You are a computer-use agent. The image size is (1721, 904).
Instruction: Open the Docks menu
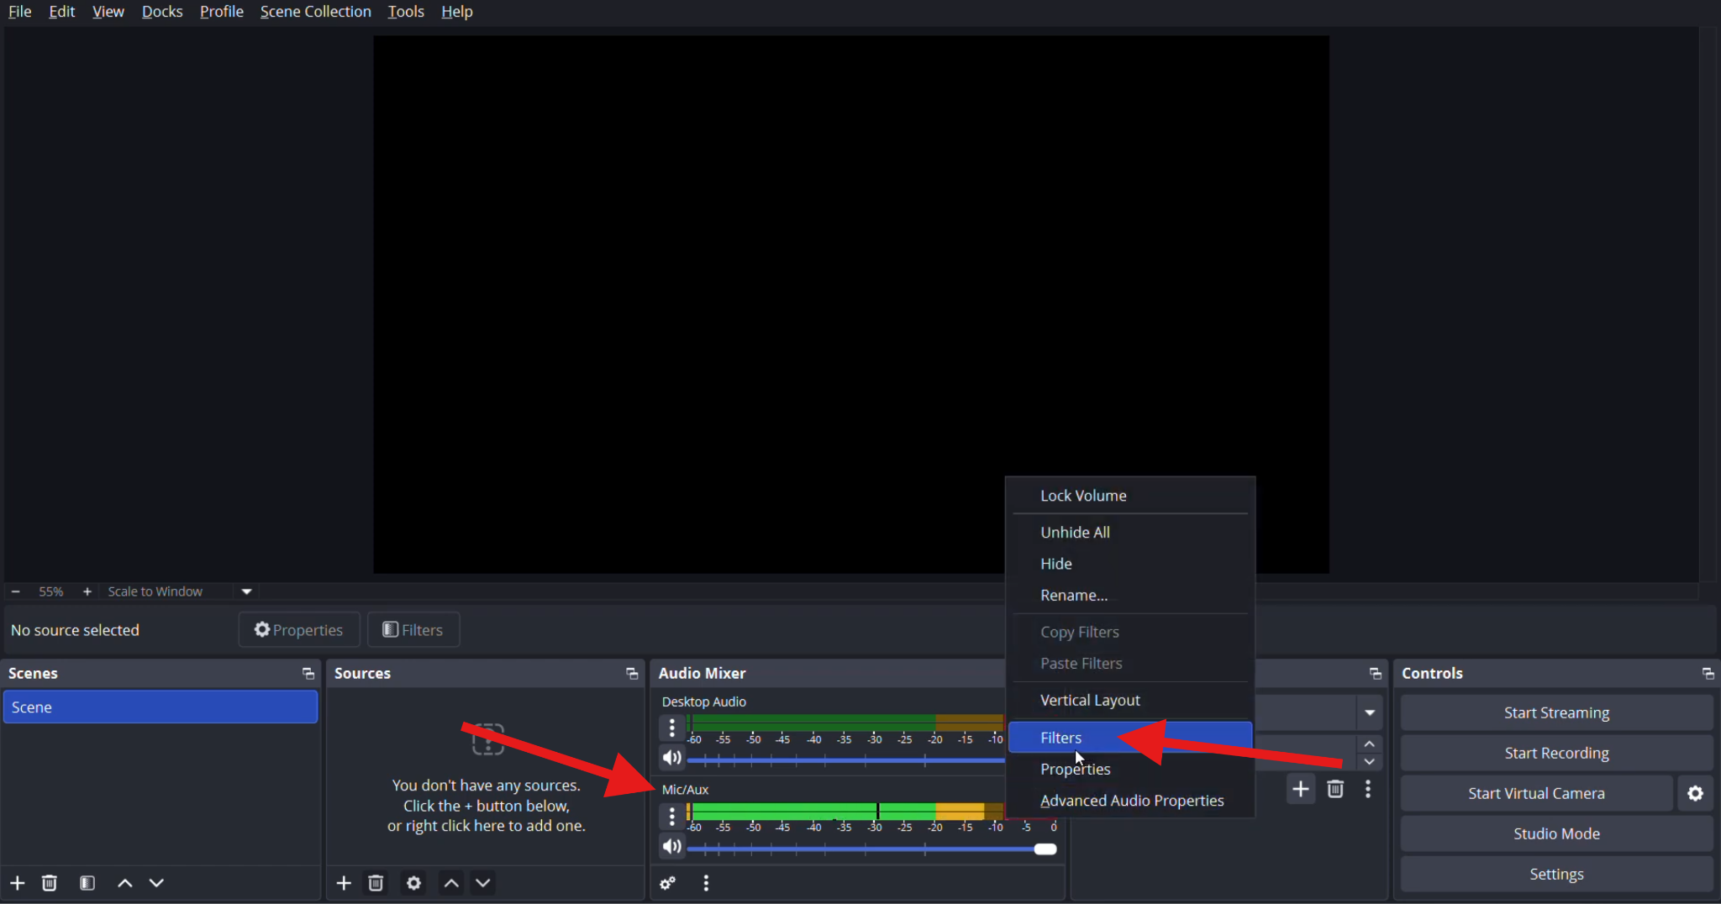click(162, 12)
